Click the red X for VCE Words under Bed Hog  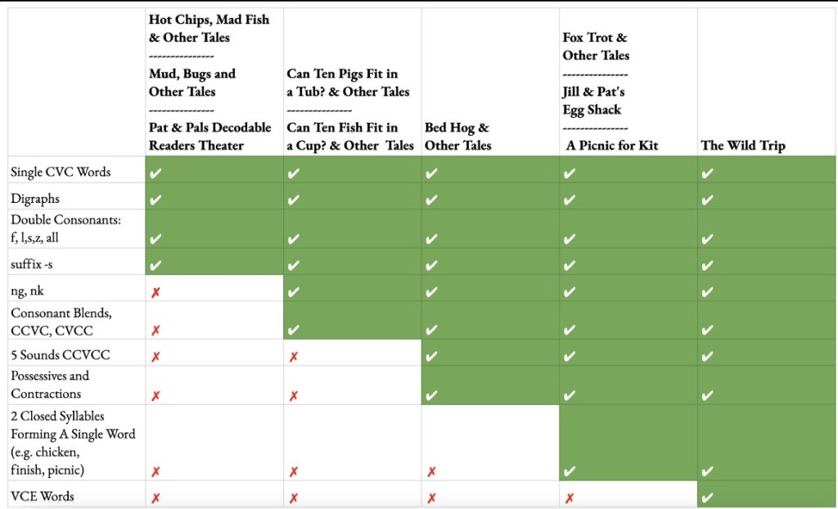click(x=432, y=498)
